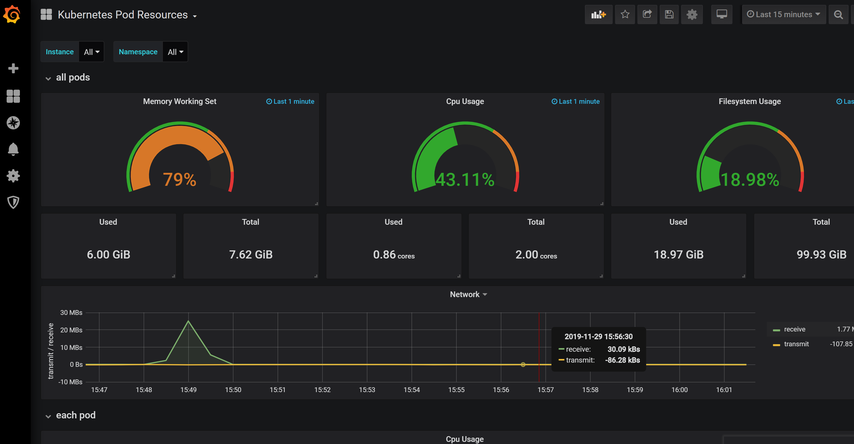Collapse the all pods row
The height and width of the screenshot is (444, 854).
[73, 78]
